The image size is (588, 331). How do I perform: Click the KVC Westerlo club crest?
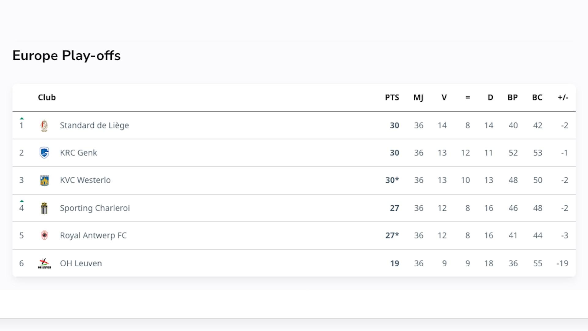pos(44,180)
